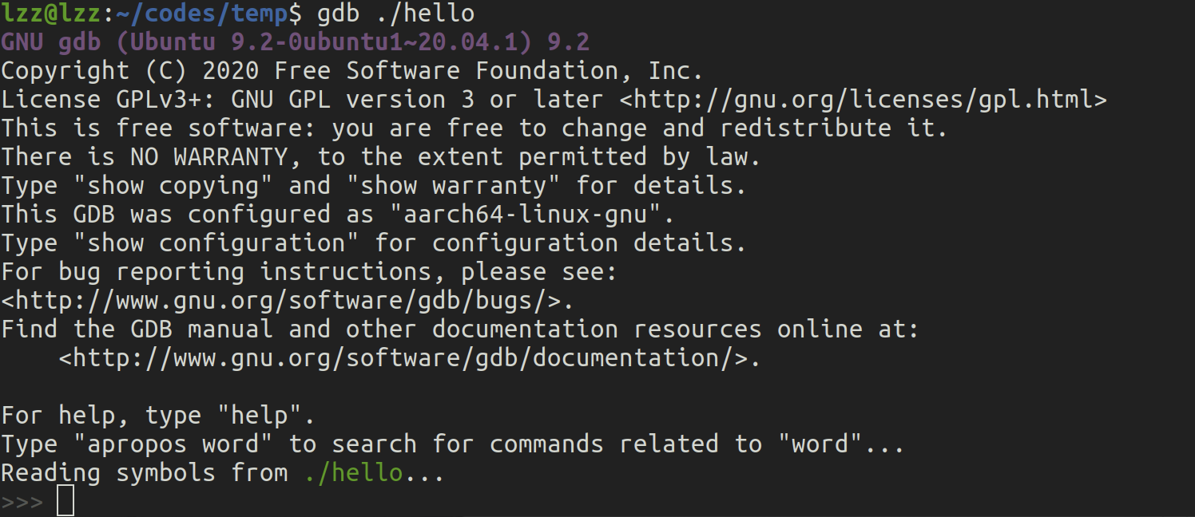
Task: Click the "show warranty" quoted text
Action: click(454, 186)
